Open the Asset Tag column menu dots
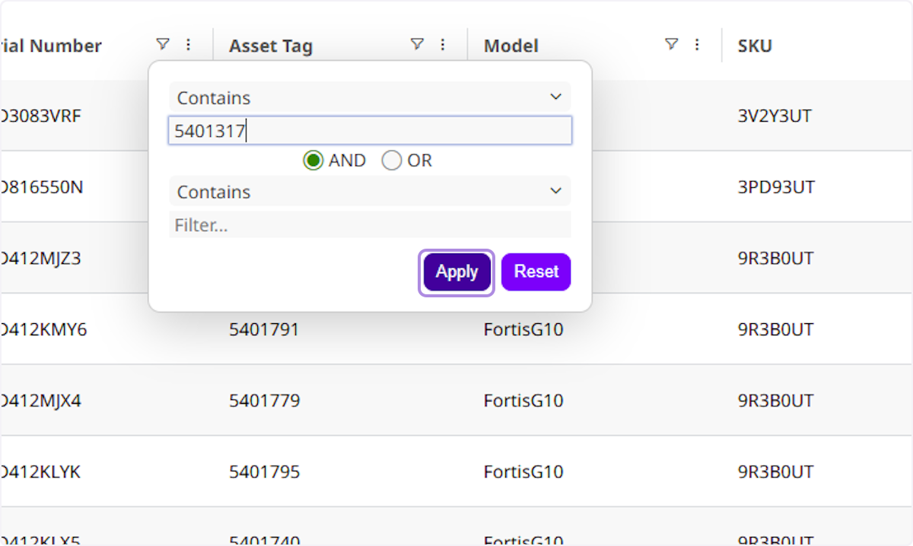This screenshot has width=913, height=546. pyautogui.click(x=443, y=45)
